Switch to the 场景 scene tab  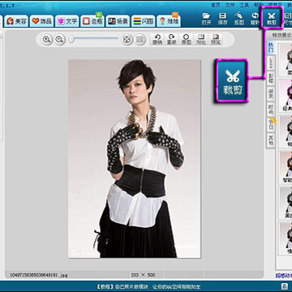(118, 21)
